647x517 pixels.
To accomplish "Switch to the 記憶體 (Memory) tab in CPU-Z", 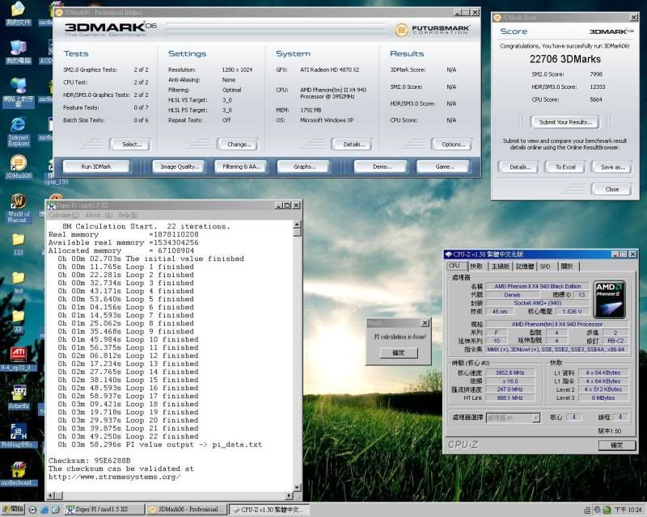I will [x=525, y=267].
